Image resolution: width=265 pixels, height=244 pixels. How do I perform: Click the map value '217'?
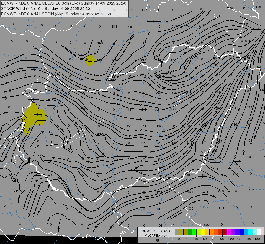[x=143, y=60]
